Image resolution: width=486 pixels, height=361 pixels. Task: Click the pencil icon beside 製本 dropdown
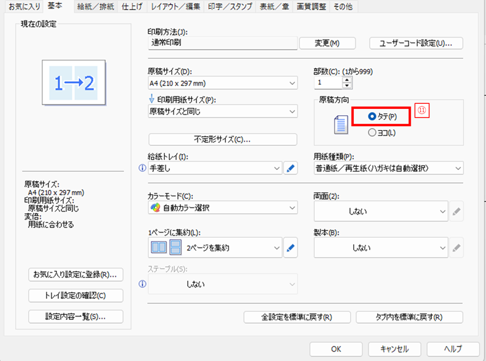point(456,248)
